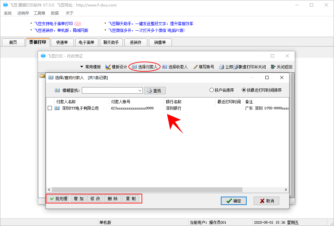Click the 立即打印 printer icon

coord(221,67)
